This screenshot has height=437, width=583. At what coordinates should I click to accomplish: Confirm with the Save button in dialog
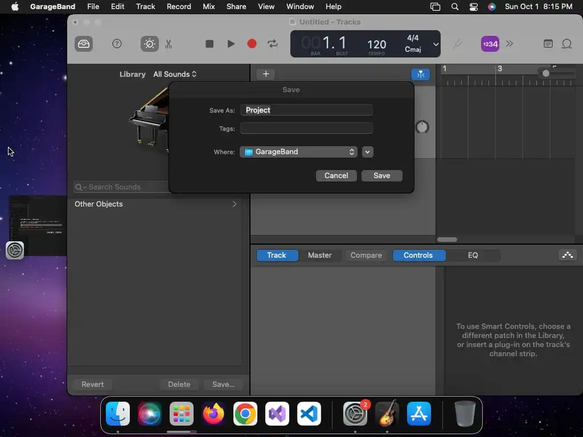(382, 175)
